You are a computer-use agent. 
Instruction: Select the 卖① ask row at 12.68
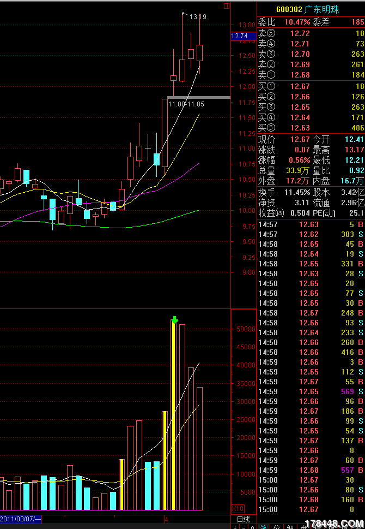click(x=311, y=75)
